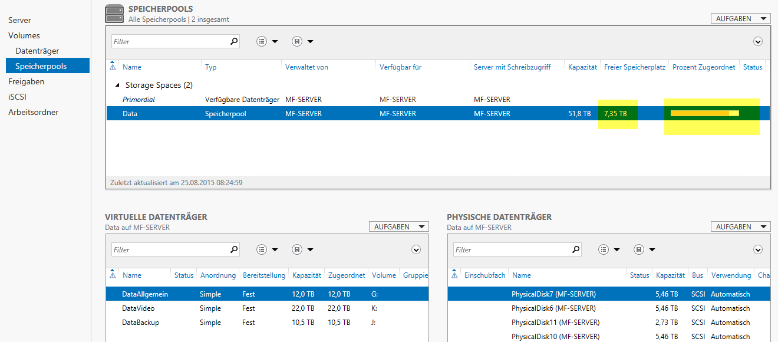Sort Physische Datenträger by Einschubfach column
778x342 pixels.
(x=484, y=275)
